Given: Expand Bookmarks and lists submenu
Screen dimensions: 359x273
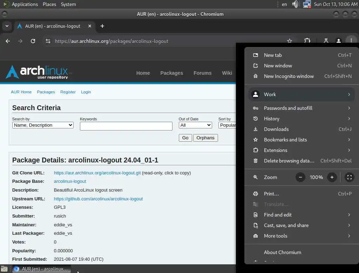Looking at the screenshot, I should (302, 140).
